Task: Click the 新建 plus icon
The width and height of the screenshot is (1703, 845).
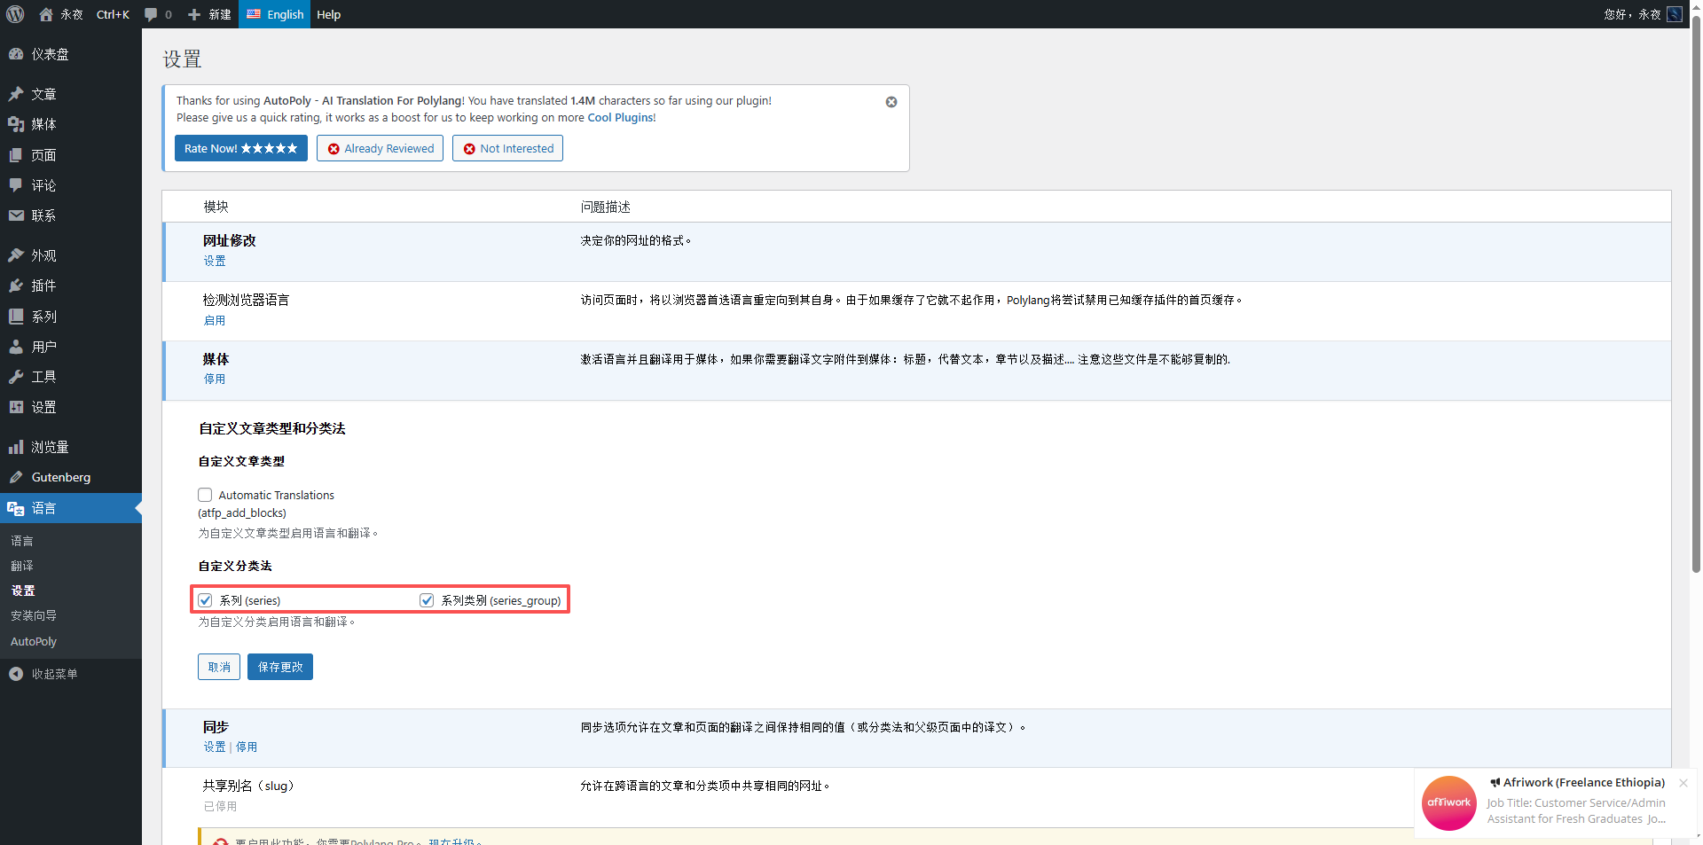Action: pyautogui.click(x=194, y=14)
